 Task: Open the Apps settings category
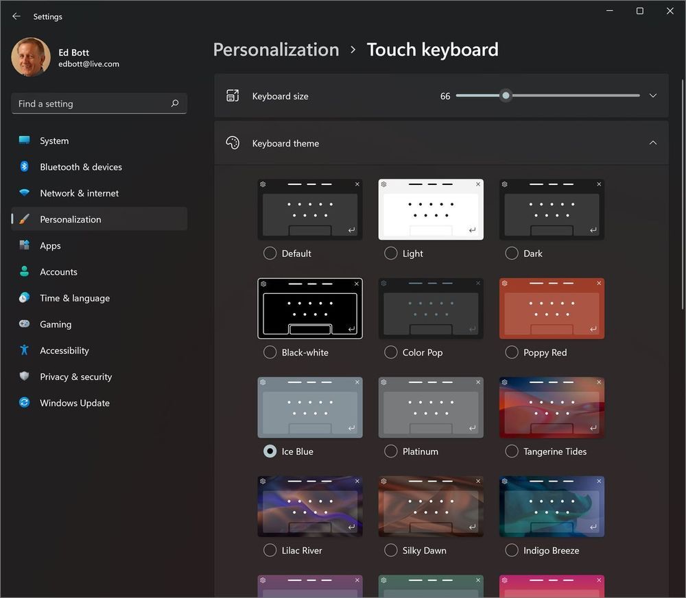tap(50, 245)
